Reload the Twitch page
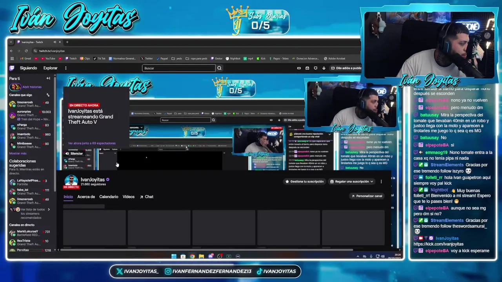Viewport: 502px width, 282px height. coord(26,51)
